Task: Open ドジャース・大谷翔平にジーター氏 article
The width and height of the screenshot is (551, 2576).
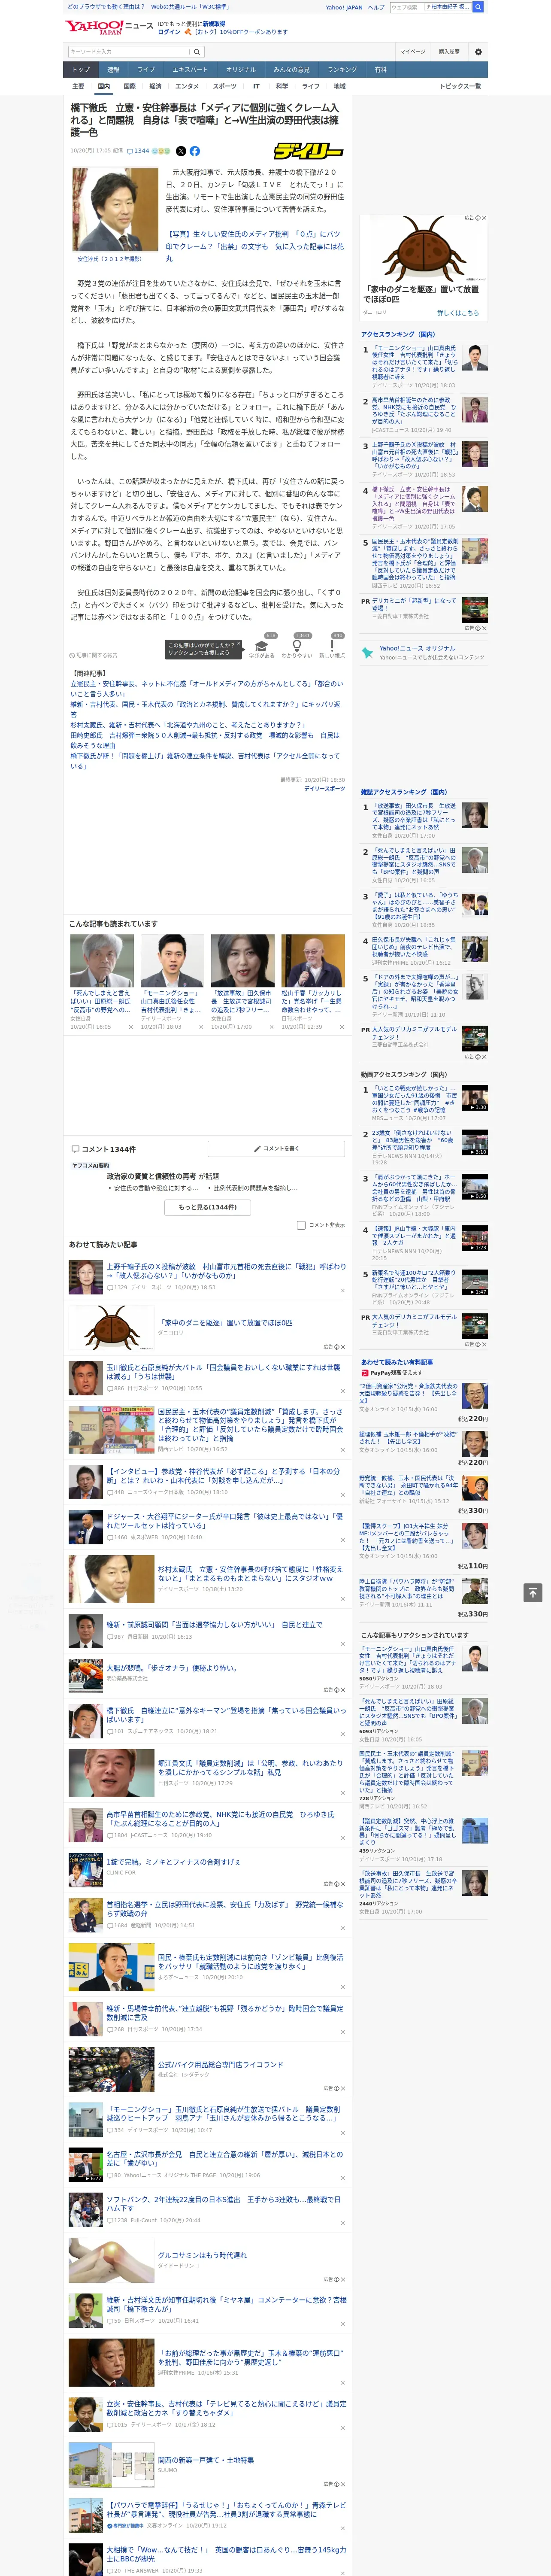Action: pyautogui.click(x=223, y=1521)
